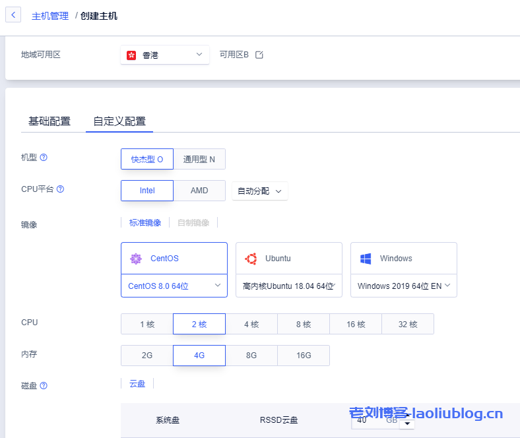Select the Ubuntu image logo
This screenshot has height=438, width=520.
pyautogui.click(x=251, y=259)
